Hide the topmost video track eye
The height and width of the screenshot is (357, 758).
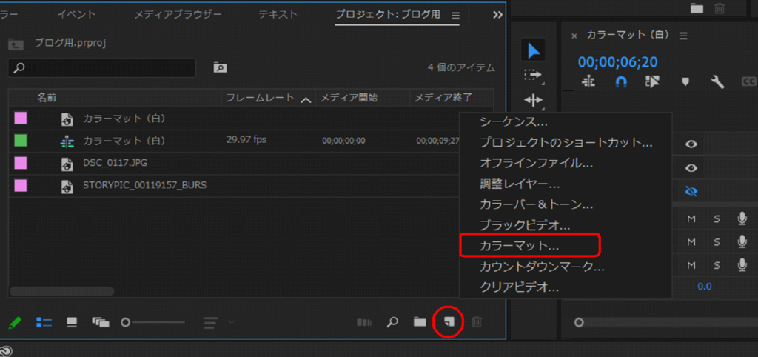click(x=691, y=145)
